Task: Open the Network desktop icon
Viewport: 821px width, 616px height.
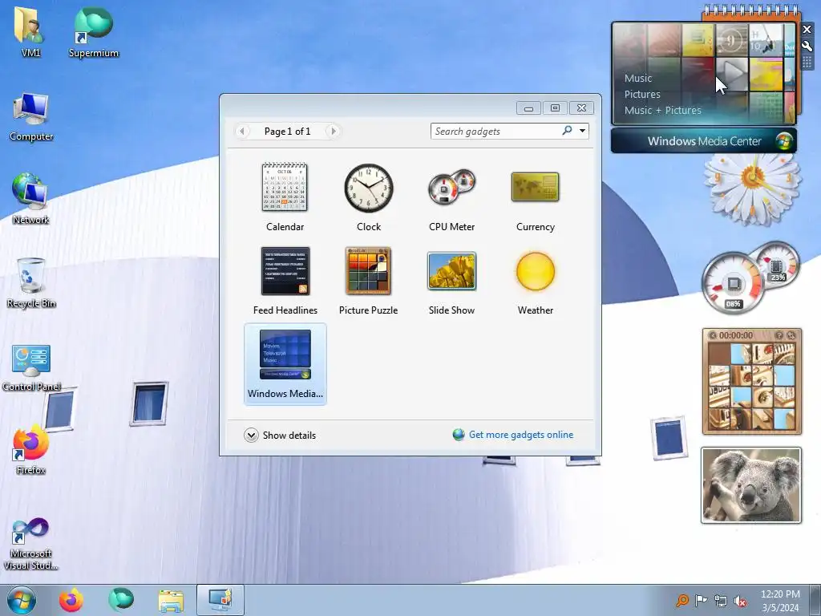Action: pos(30,199)
